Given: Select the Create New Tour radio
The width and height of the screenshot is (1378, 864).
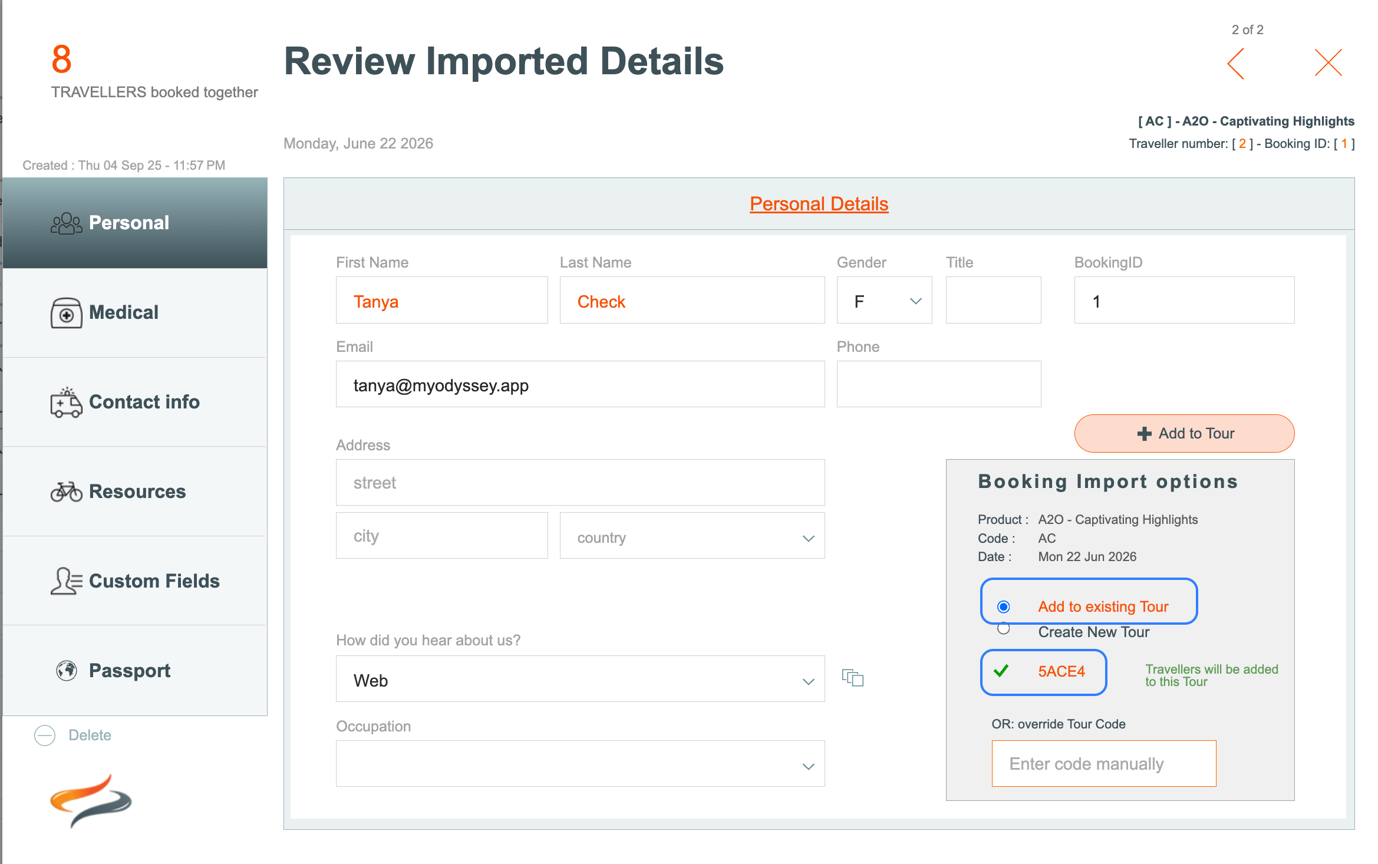Looking at the screenshot, I should pyautogui.click(x=1003, y=629).
